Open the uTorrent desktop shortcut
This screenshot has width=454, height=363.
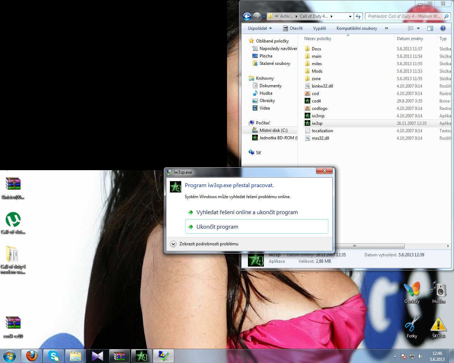pos(13,220)
